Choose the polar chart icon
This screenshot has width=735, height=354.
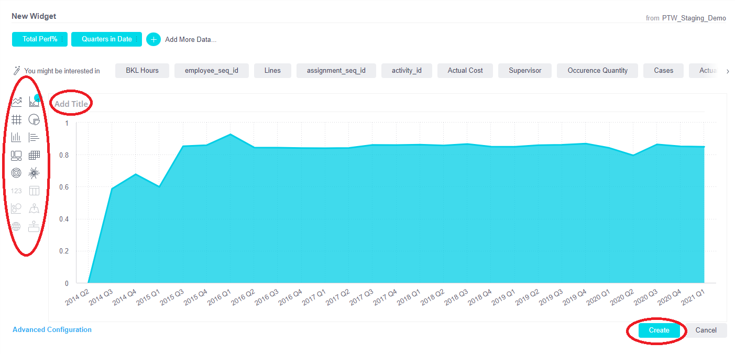point(17,173)
